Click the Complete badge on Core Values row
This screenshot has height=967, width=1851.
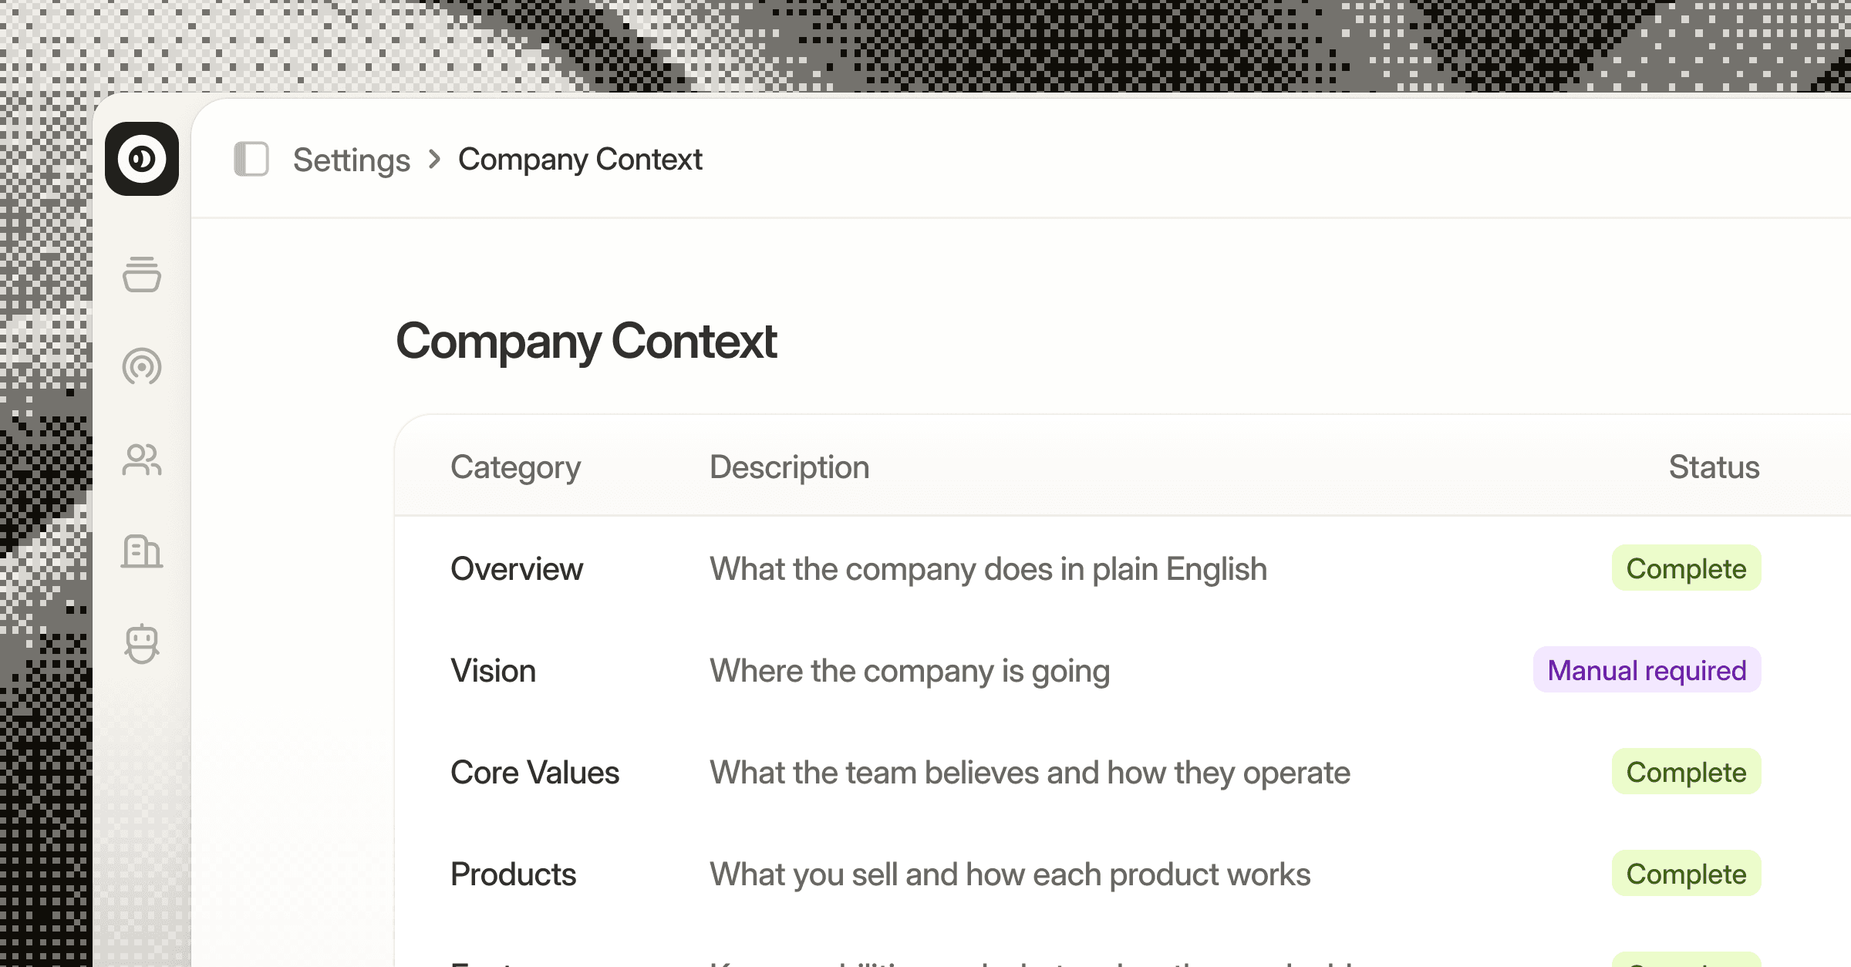(1687, 772)
